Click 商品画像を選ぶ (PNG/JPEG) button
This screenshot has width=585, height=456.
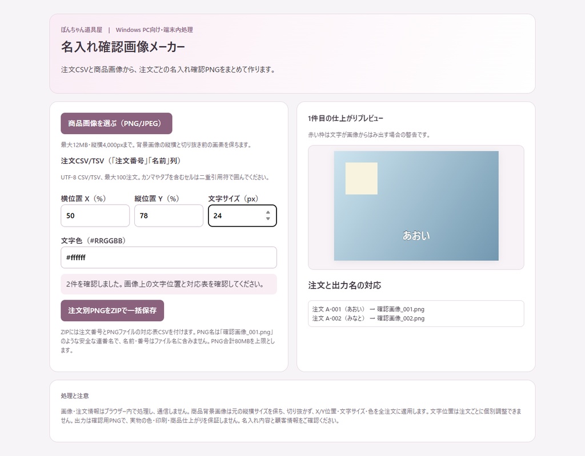click(117, 123)
